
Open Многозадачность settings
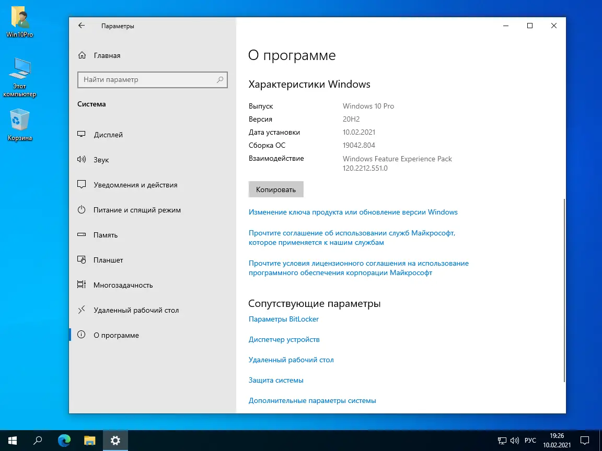point(82,285)
